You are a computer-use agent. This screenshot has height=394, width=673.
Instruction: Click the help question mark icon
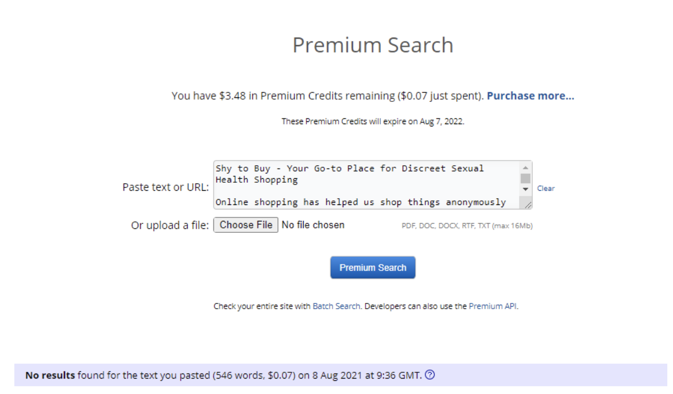pyautogui.click(x=430, y=375)
